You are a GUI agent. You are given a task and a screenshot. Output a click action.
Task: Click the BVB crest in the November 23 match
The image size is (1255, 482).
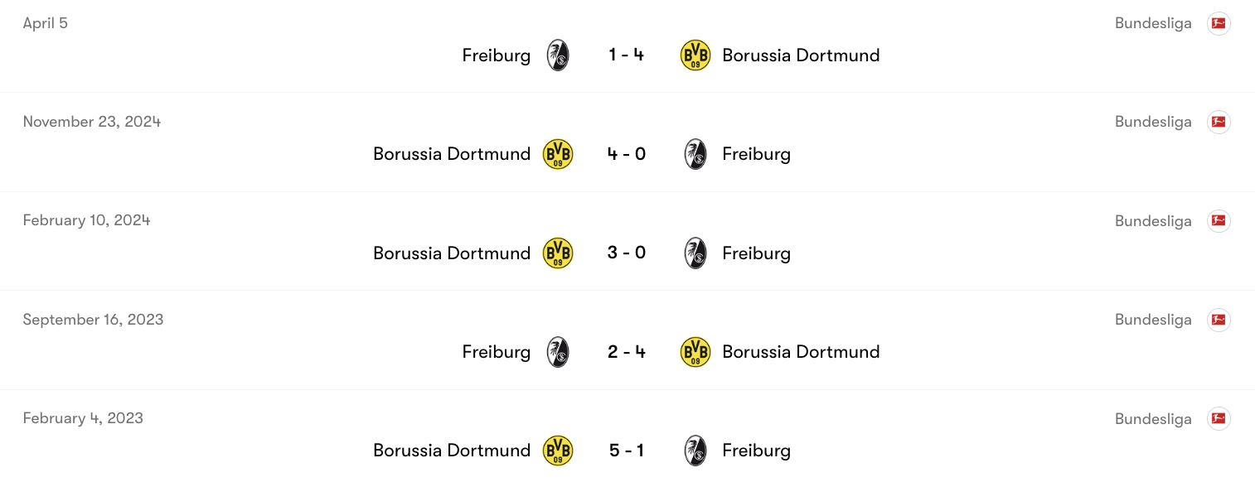[x=558, y=154]
